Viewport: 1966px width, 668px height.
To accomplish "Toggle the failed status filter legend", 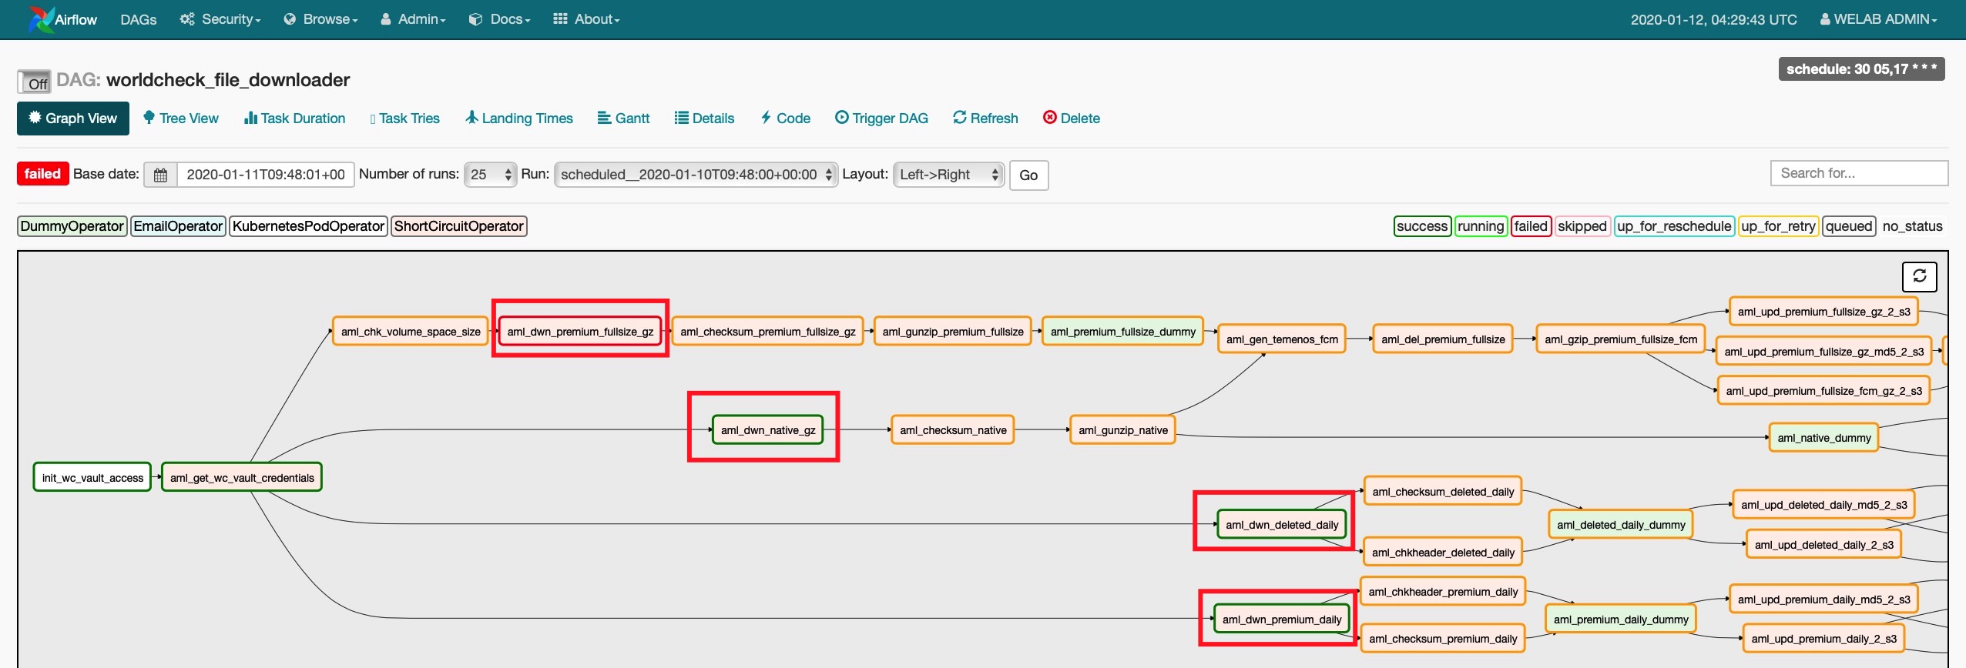I will (1530, 226).
